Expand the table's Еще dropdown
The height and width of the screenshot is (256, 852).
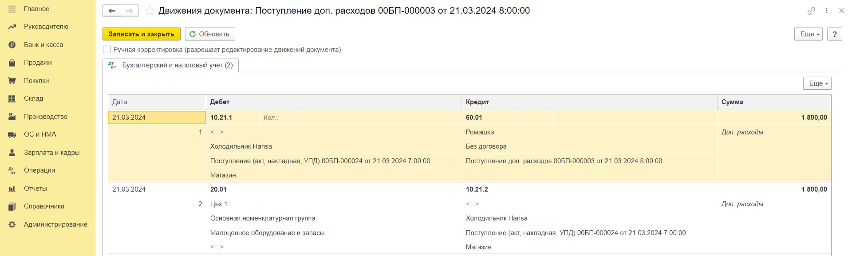(817, 83)
